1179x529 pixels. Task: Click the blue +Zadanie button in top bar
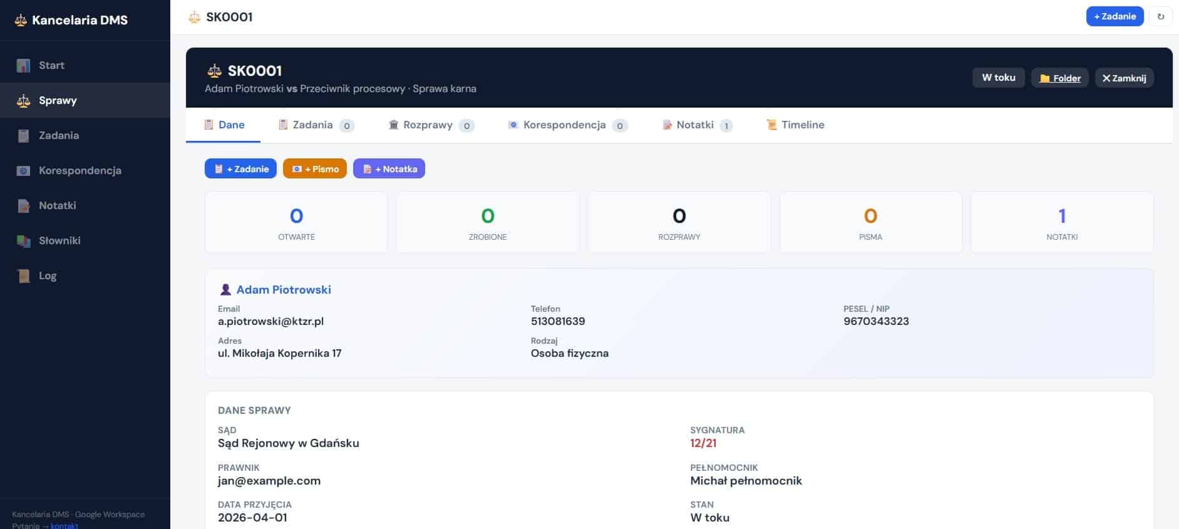[x=1115, y=16]
